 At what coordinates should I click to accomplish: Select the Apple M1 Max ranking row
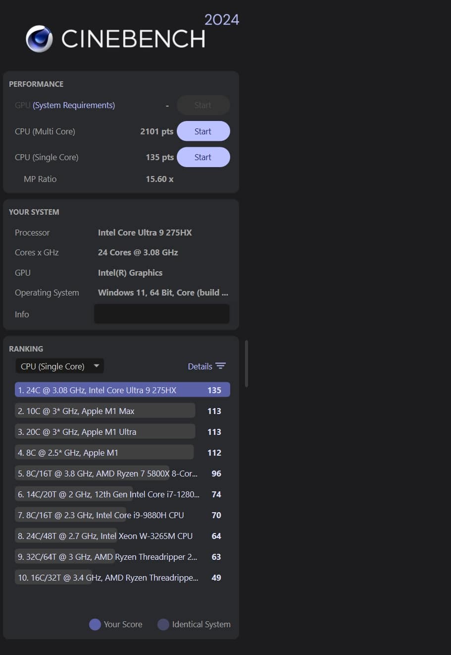pos(105,411)
